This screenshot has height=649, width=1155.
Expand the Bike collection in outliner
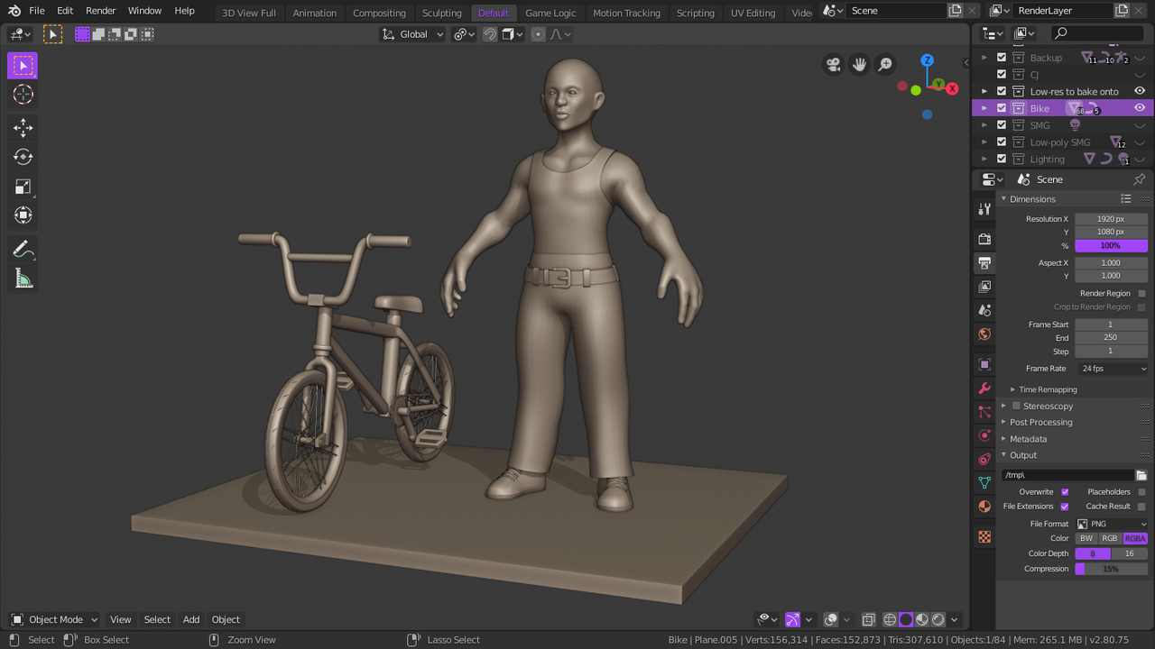point(984,108)
